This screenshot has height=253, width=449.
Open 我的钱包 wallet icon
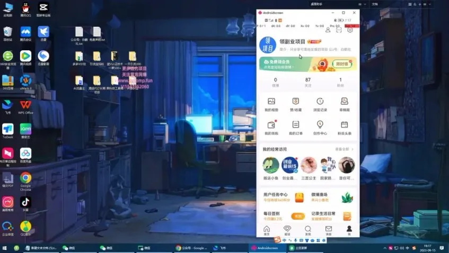[271, 126]
